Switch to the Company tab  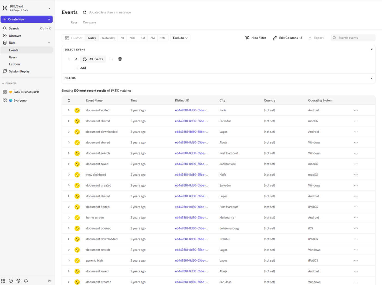pyautogui.click(x=89, y=22)
